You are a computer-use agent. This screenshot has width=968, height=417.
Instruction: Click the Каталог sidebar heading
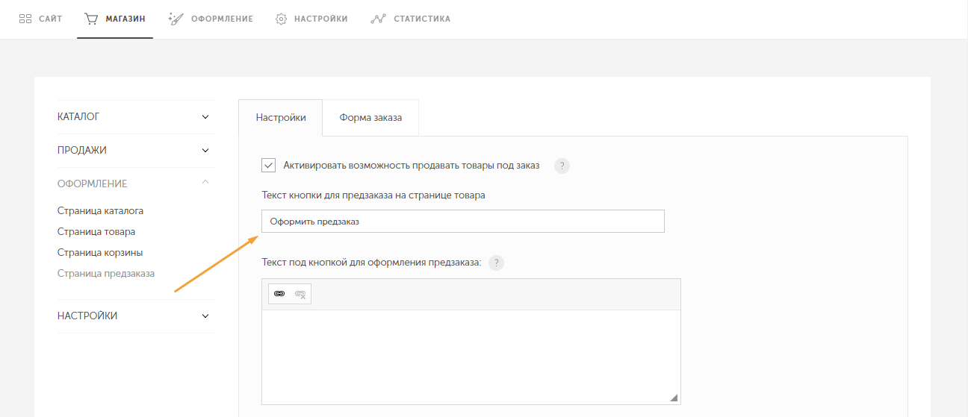(78, 116)
